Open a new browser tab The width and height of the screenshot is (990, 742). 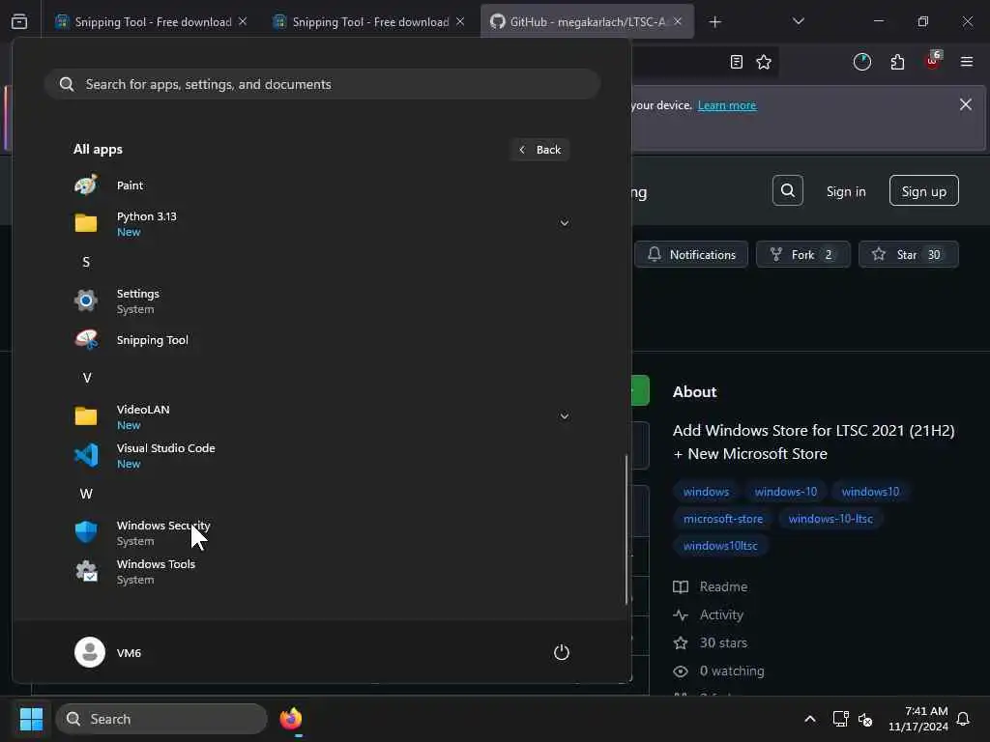pyautogui.click(x=714, y=22)
